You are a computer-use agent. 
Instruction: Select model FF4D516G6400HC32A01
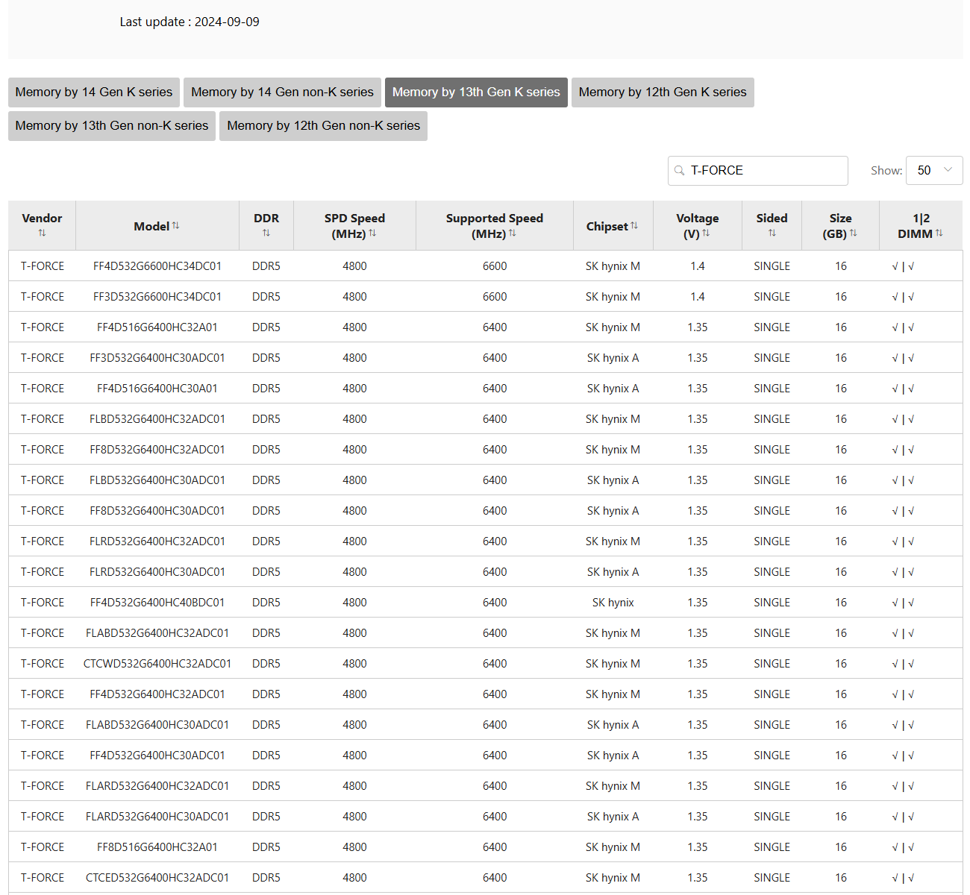coord(157,327)
